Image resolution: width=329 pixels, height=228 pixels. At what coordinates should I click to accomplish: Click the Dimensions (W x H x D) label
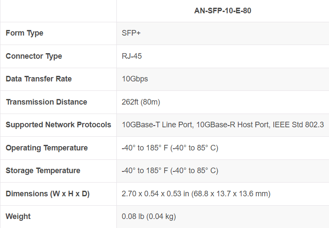47,194
